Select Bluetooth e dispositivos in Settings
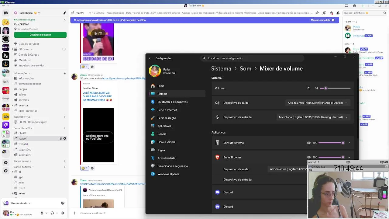Image resolution: width=389 pixels, height=219 pixels. pyautogui.click(x=177, y=102)
